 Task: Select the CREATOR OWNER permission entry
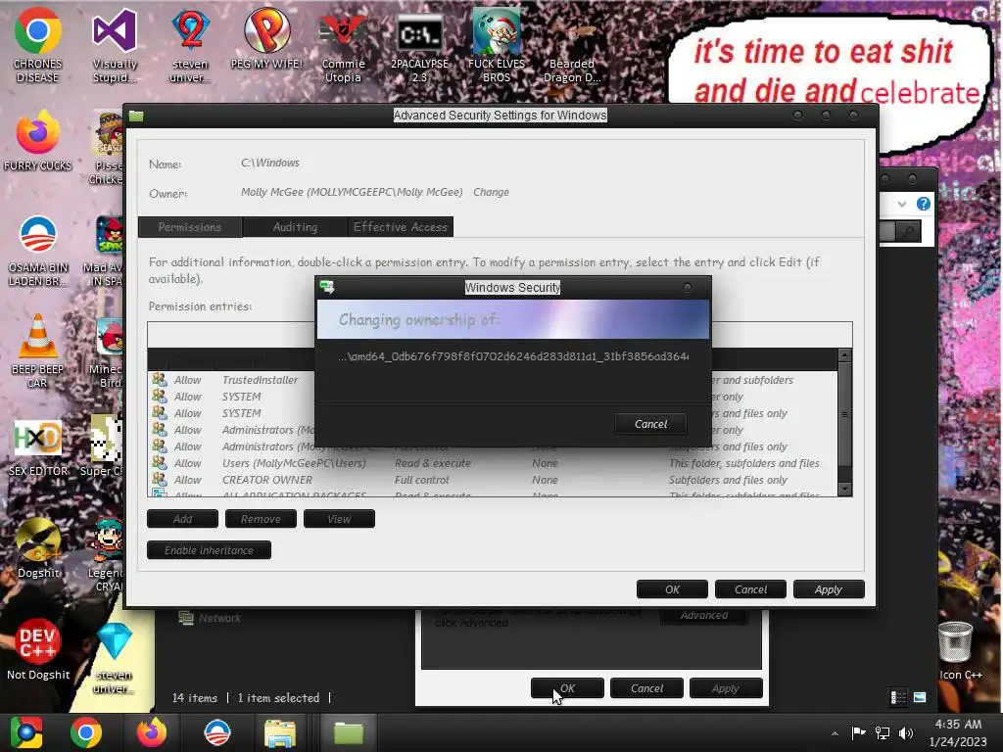(493, 480)
